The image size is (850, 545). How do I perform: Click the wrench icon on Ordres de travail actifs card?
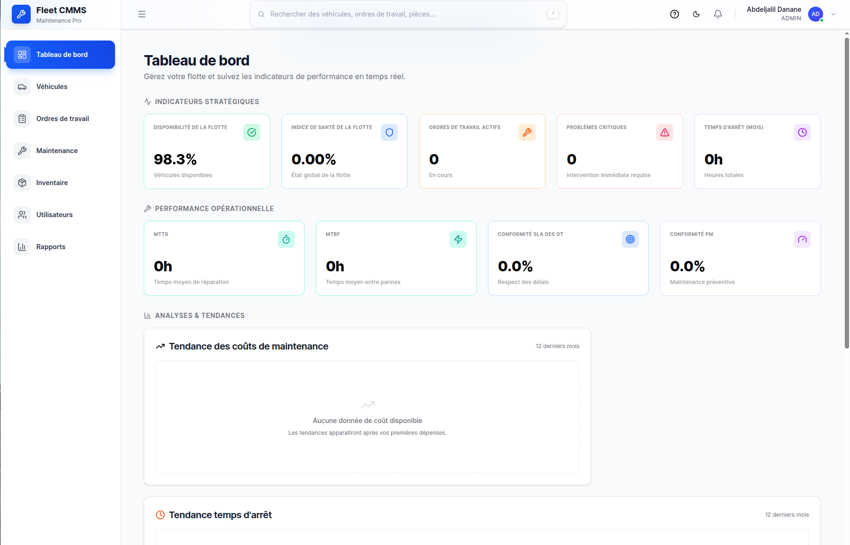[x=527, y=132]
